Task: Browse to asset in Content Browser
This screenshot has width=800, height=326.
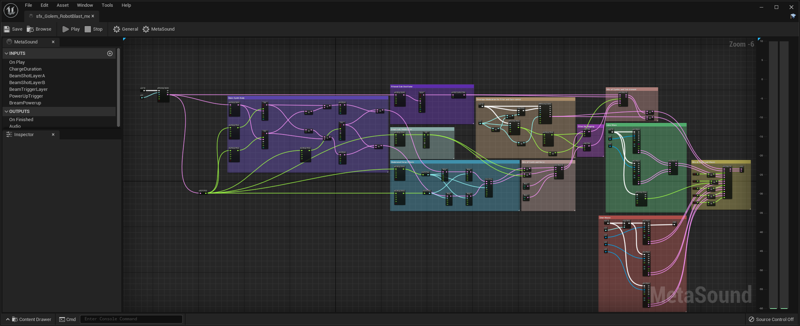Action: coord(39,29)
